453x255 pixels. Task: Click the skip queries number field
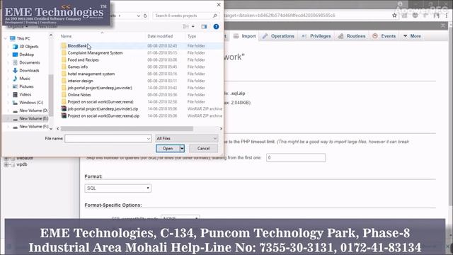pyautogui.click(x=296, y=157)
